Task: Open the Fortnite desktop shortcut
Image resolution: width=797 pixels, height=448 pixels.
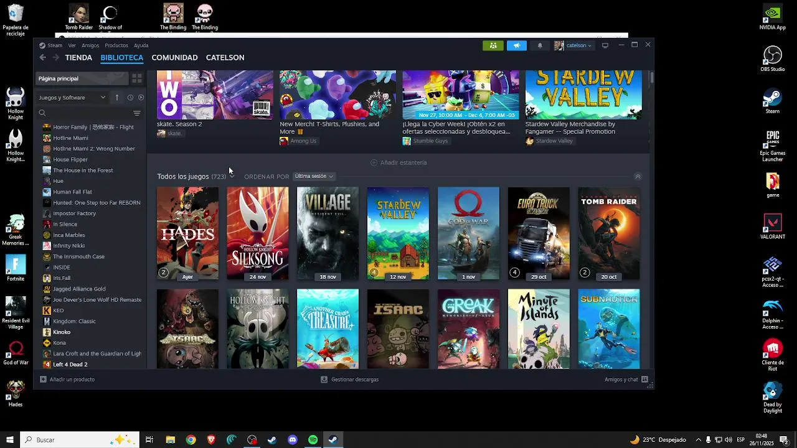Action: point(16,268)
